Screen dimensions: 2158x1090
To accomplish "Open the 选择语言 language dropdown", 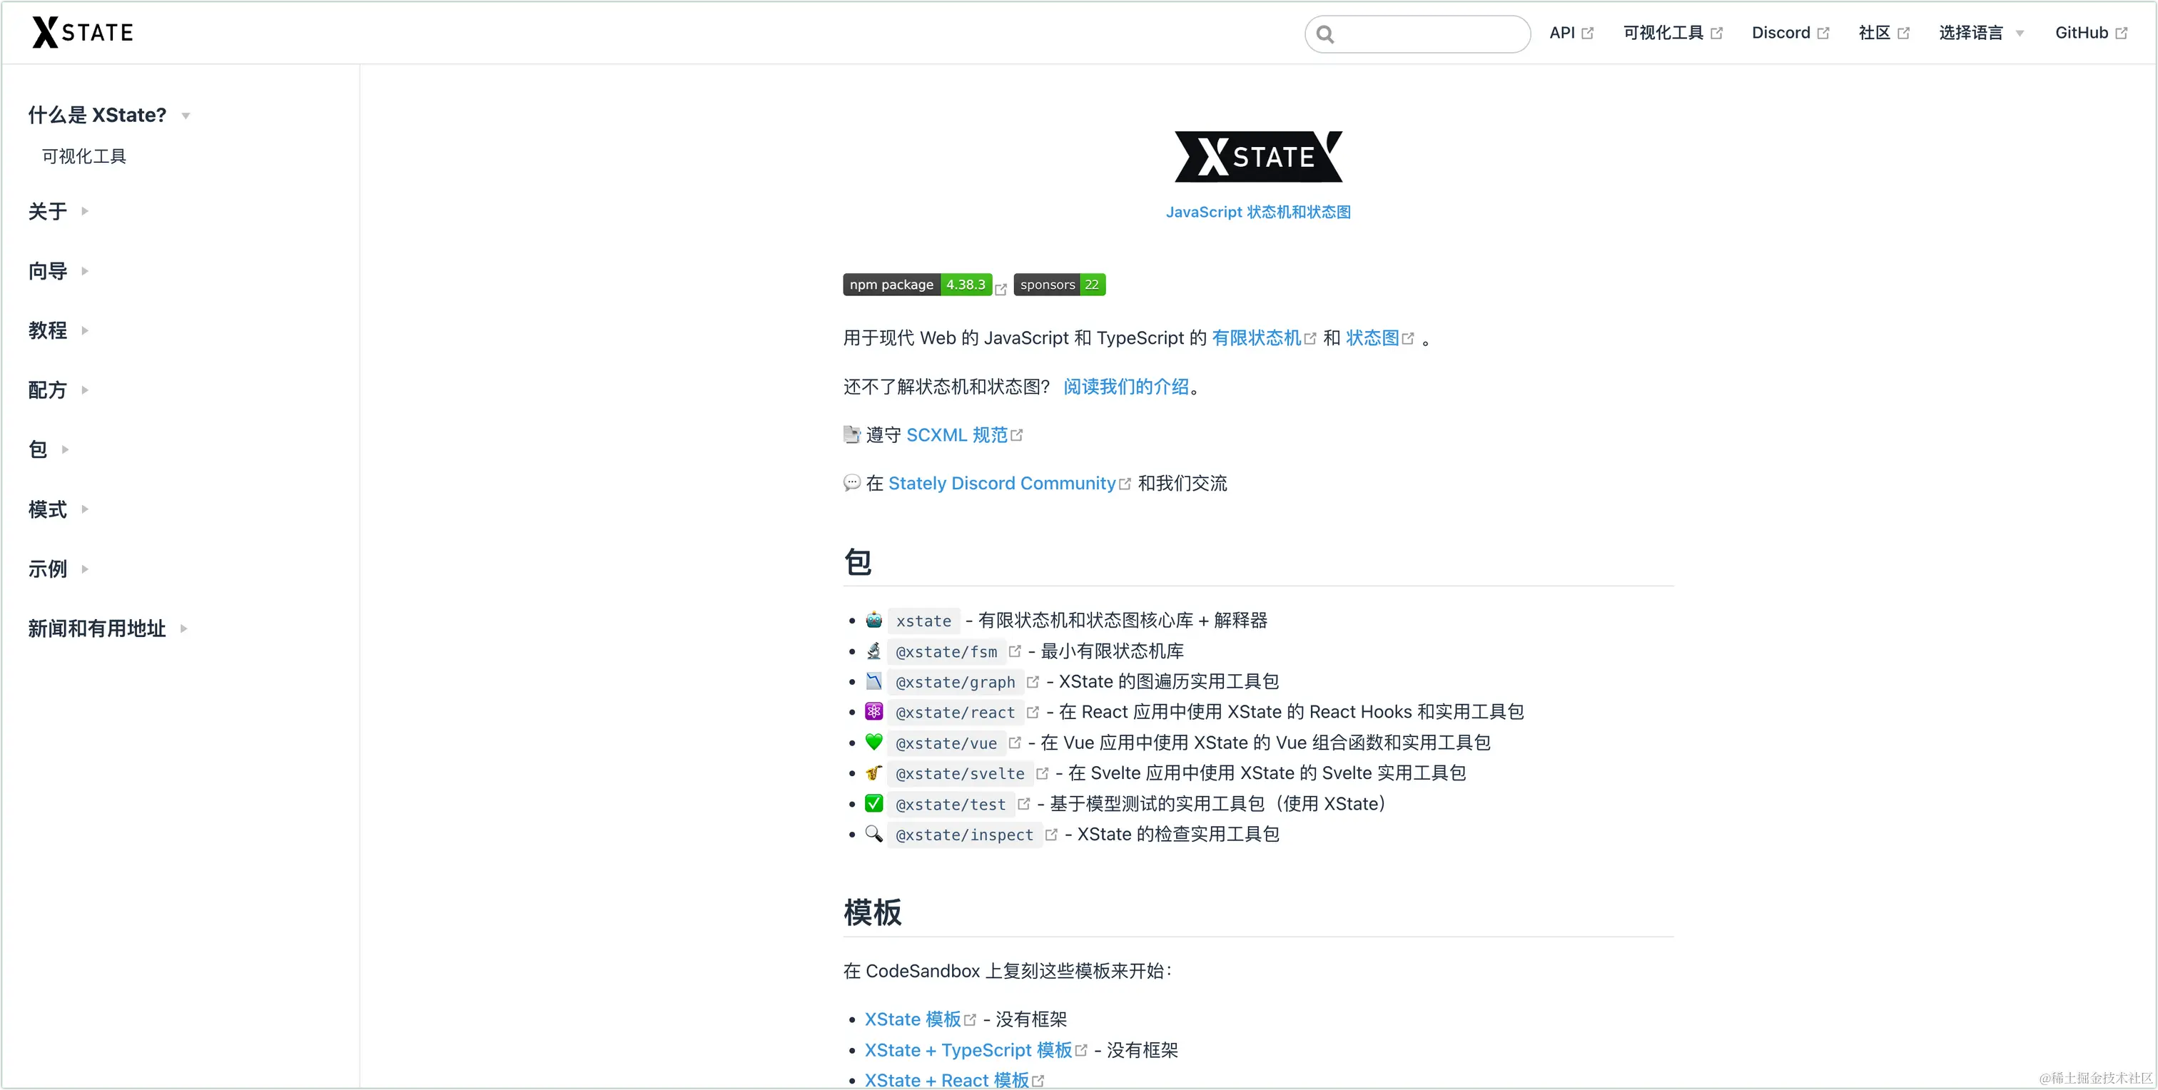I will [1981, 33].
